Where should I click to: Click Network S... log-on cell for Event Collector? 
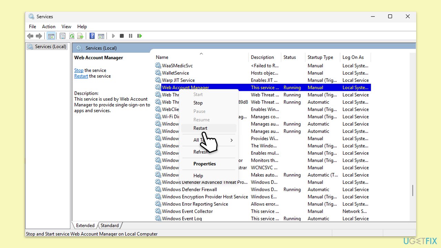click(x=355, y=211)
